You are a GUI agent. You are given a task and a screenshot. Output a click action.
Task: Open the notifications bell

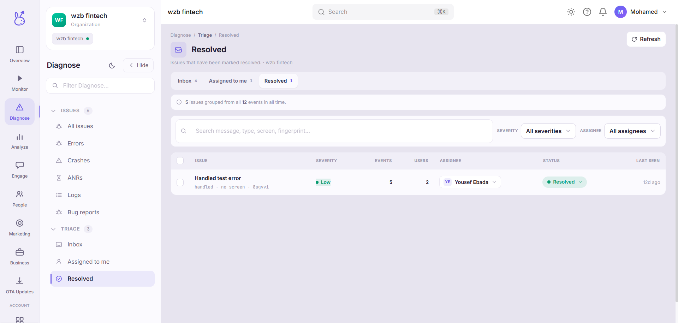(603, 12)
